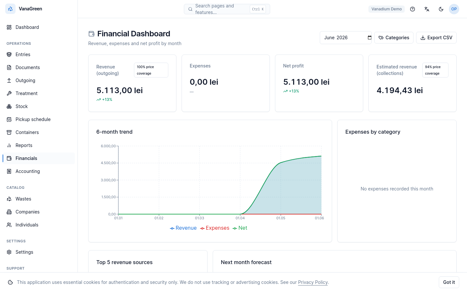
Task: Click the VanaGreen recycle logo icon
Action: [x=10, y=9]
